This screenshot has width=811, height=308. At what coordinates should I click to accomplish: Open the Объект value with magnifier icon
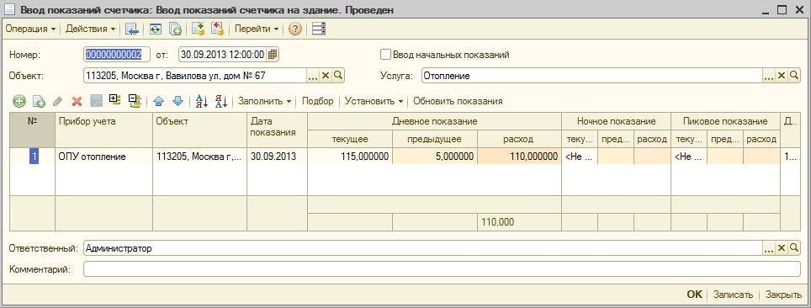[337, 76]
